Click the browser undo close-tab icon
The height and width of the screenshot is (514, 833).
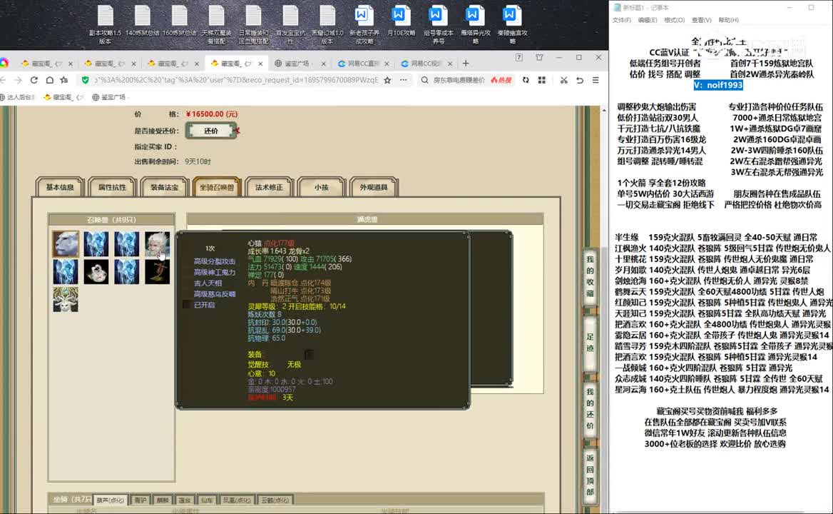(x=580, y=80)
